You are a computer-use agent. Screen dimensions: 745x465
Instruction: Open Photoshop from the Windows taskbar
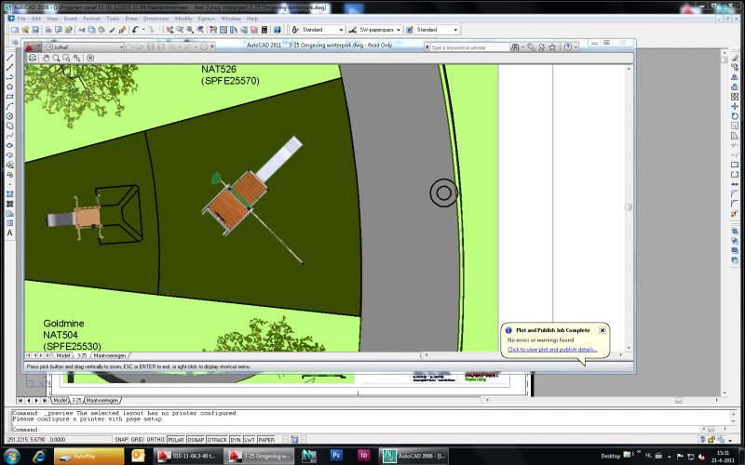pos(336,456)
